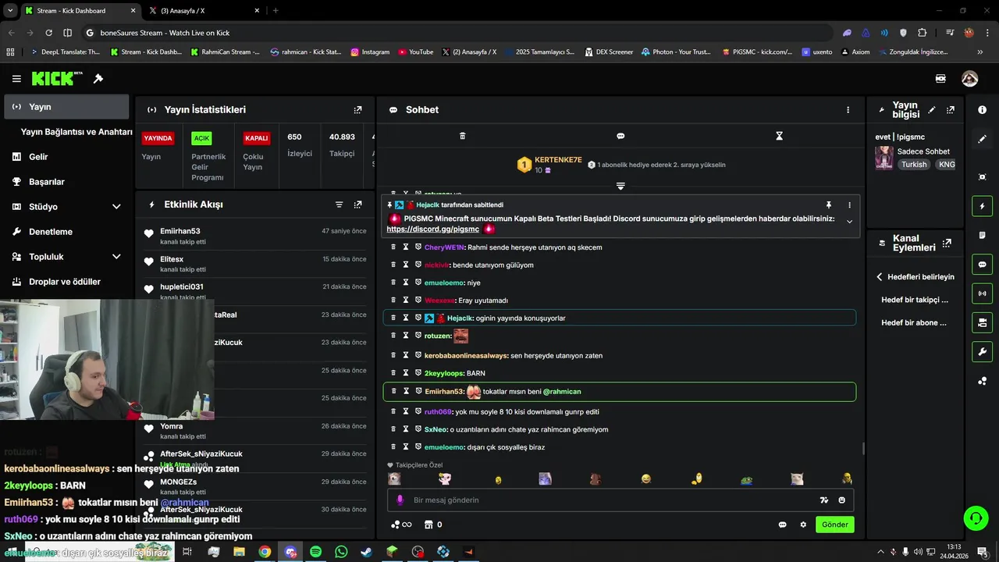Open the Gelir sidebar item
The height and width of the screenshot is (562, 999).
(x=66, y=157)
